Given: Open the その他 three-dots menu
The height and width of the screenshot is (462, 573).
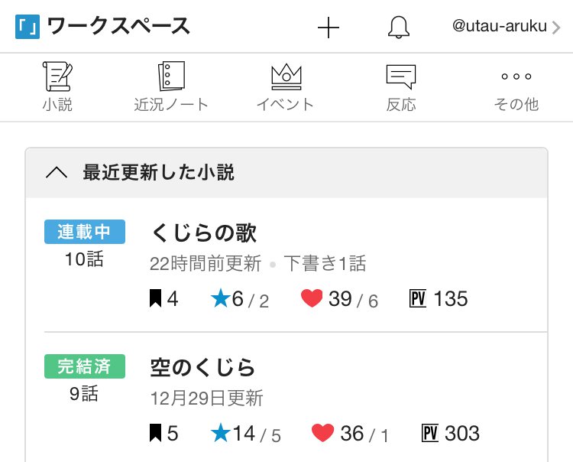Looking at the screenshot, I should pos(516,76).
